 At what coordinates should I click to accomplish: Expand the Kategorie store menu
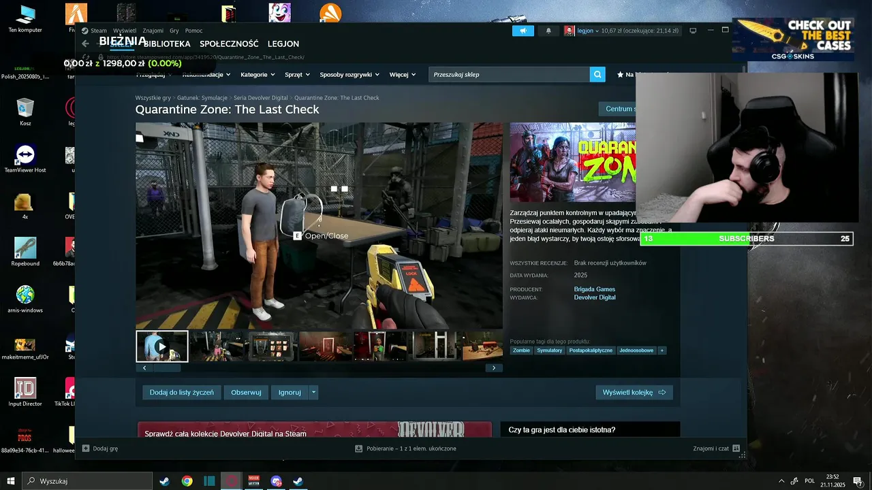[x=258, y=74]
